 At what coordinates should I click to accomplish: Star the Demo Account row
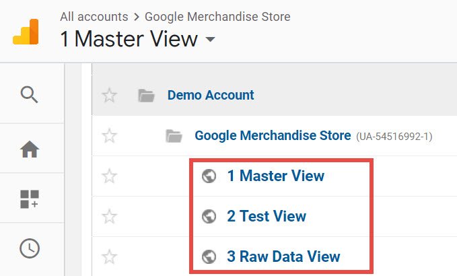pyautogui.click(x=109, y=96)
